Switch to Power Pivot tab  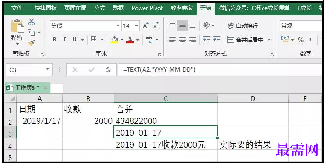tap(147, 8)
